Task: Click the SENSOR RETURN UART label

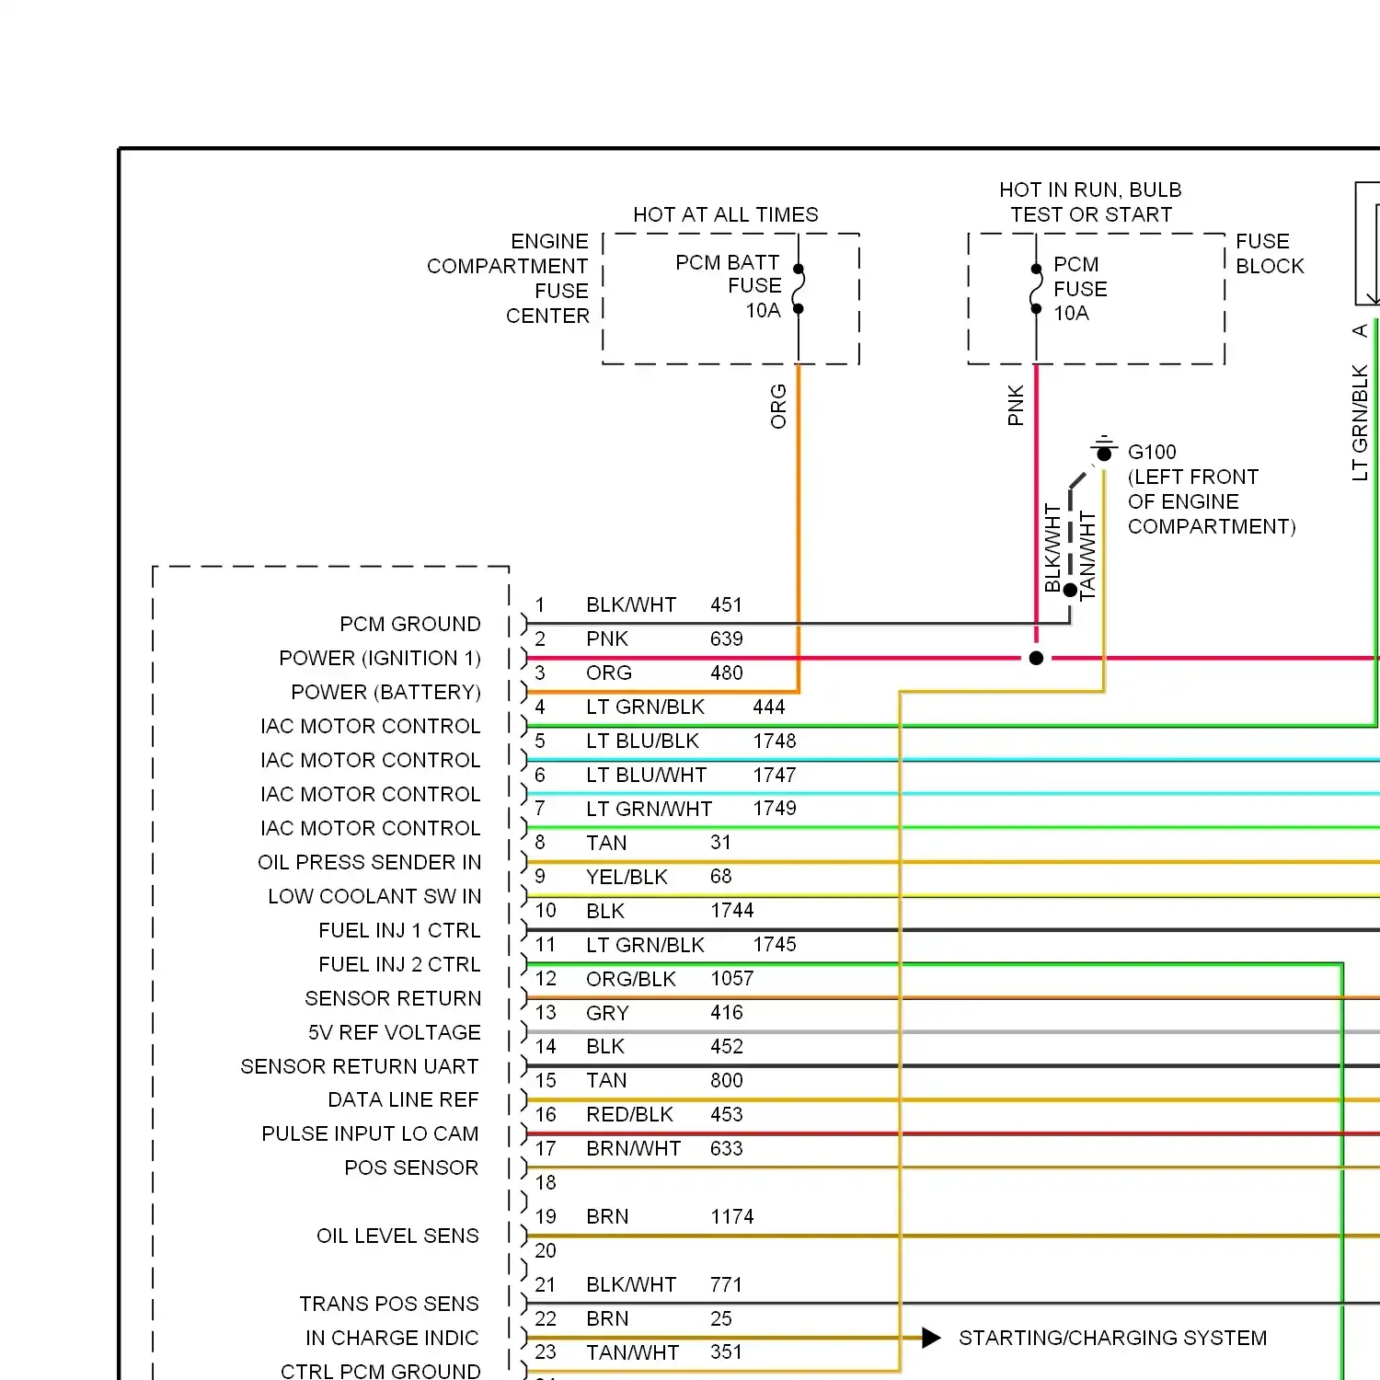Action: pos(360,1066)
